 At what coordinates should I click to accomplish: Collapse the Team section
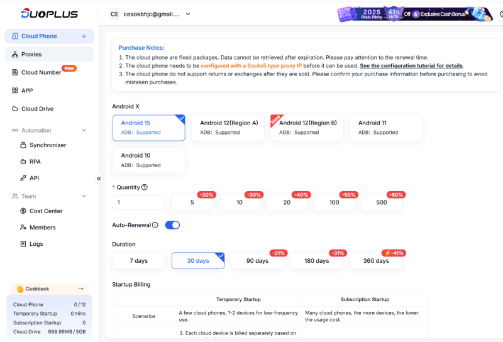click(x=84, y=197)
